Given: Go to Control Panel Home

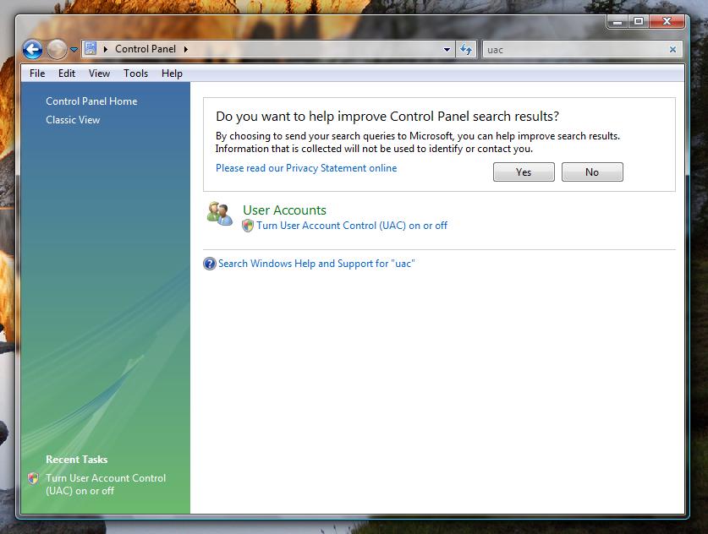Looking at the screenshot, I should (91, 101).
